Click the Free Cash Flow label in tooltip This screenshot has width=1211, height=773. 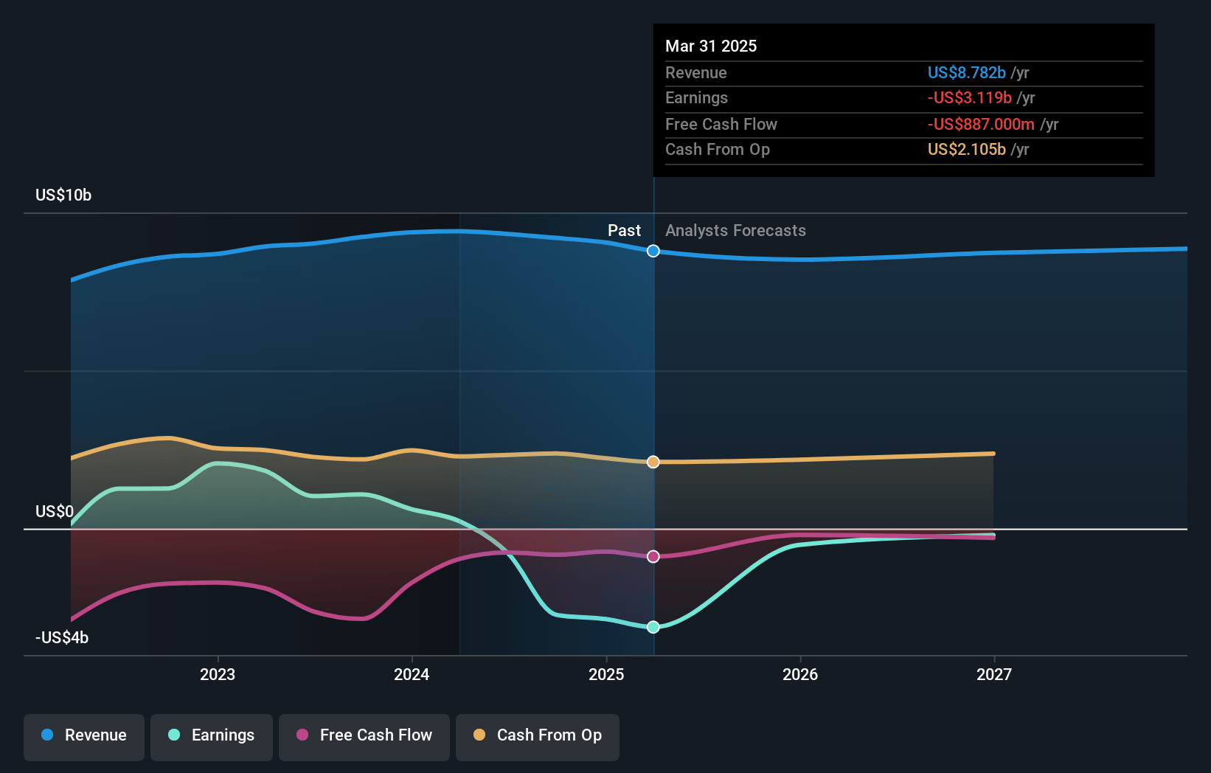click(721, 124)
